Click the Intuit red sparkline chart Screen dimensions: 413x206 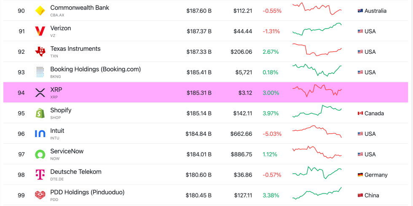tap(317, 131)
